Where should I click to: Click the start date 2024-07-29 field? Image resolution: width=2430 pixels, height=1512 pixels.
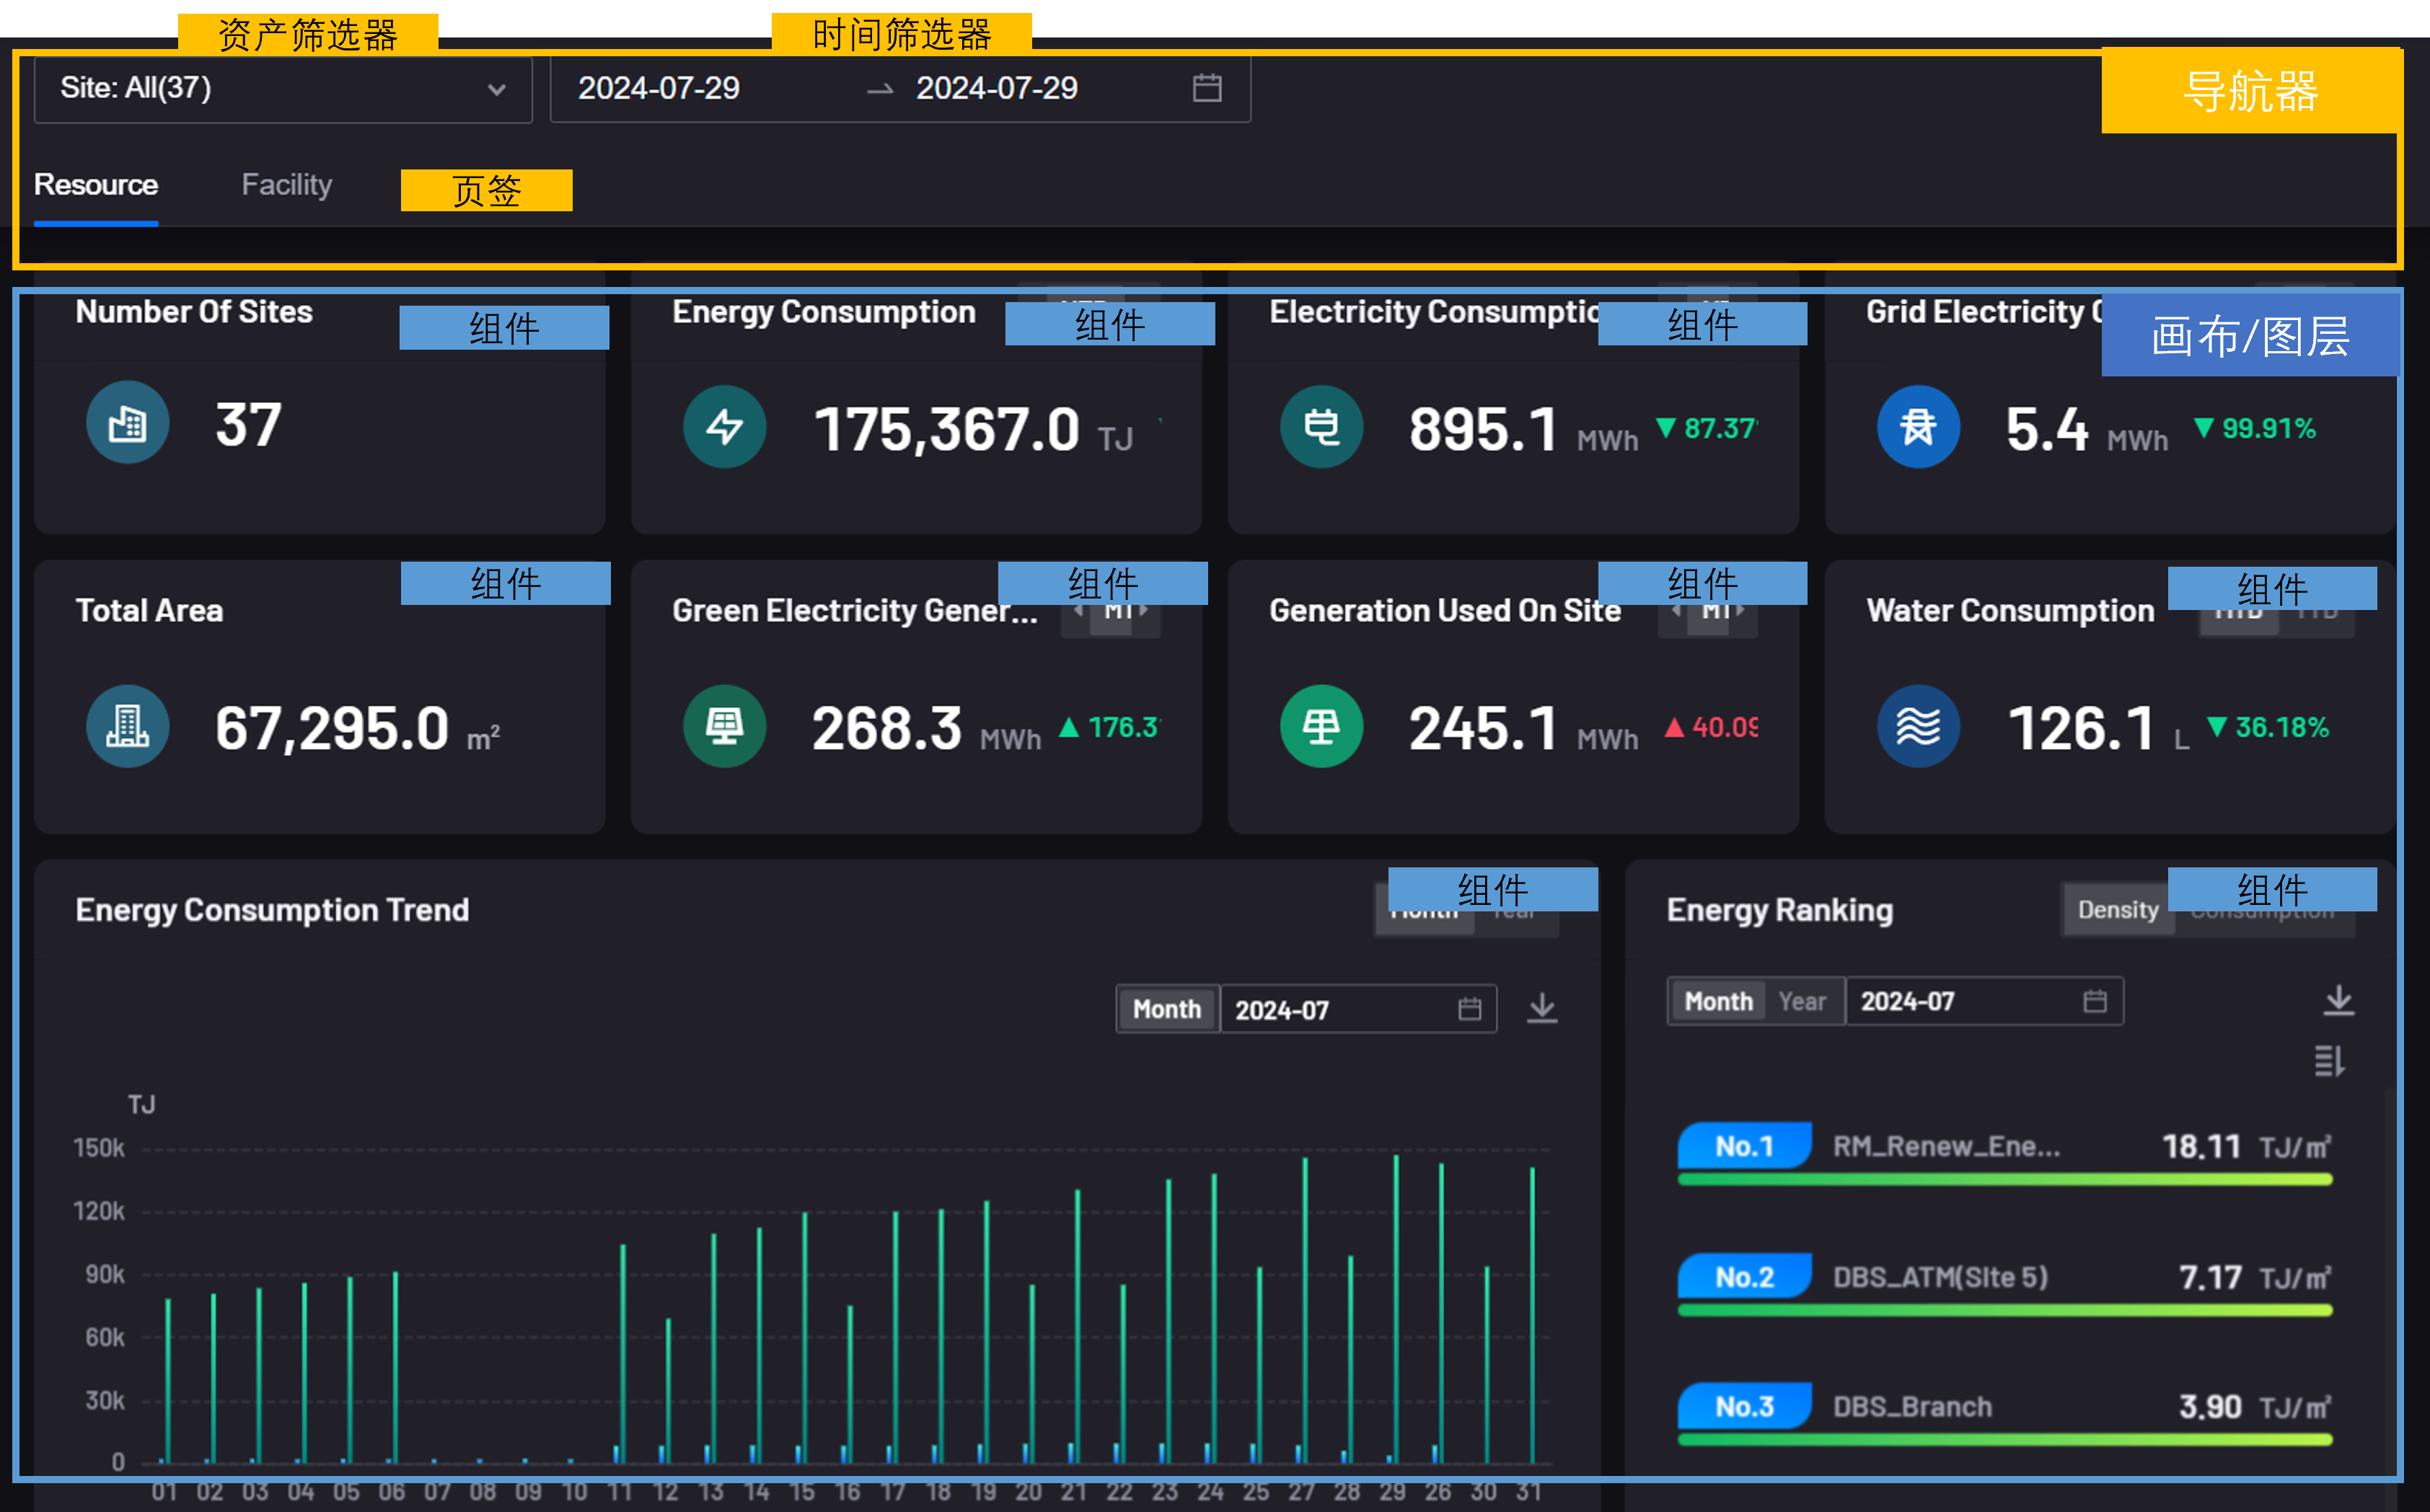(x=659, y=89)
